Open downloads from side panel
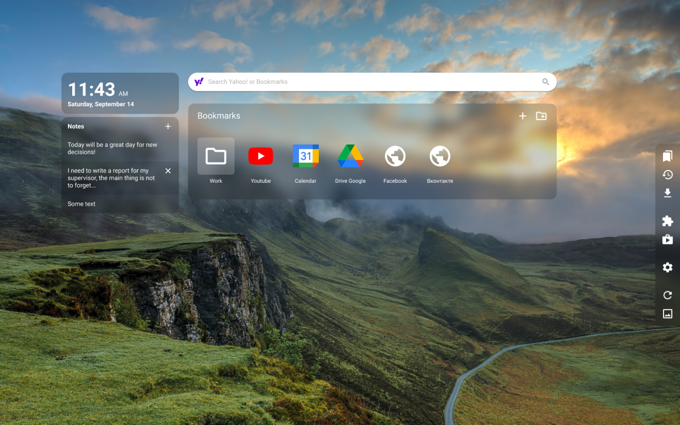Image resolution: width=680 pixels, height=425 pixels. point(668,193)
